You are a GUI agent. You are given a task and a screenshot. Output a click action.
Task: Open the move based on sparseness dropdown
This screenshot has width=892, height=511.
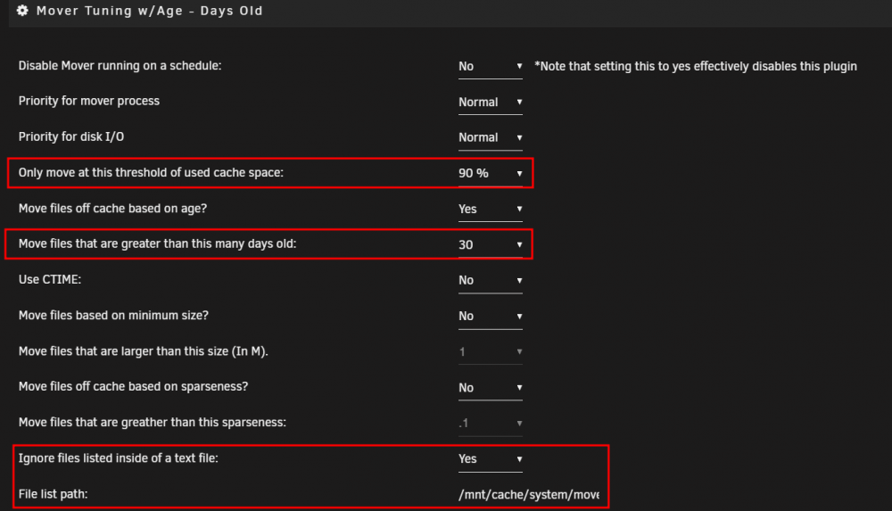point(491,388)
